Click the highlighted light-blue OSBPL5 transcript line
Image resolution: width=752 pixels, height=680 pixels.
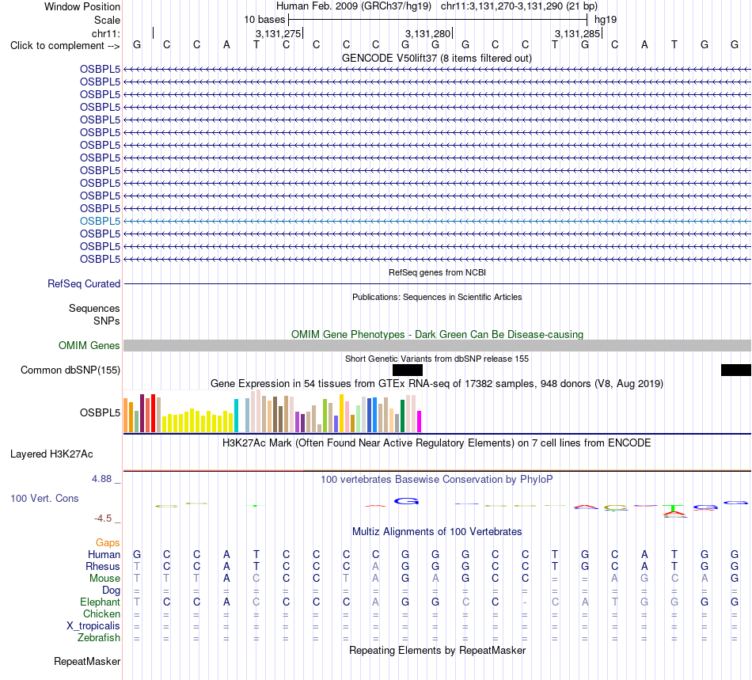tap(437, 221)
